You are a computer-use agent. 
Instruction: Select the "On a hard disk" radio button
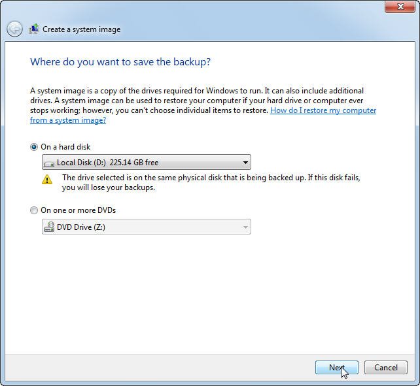[34, 147]
